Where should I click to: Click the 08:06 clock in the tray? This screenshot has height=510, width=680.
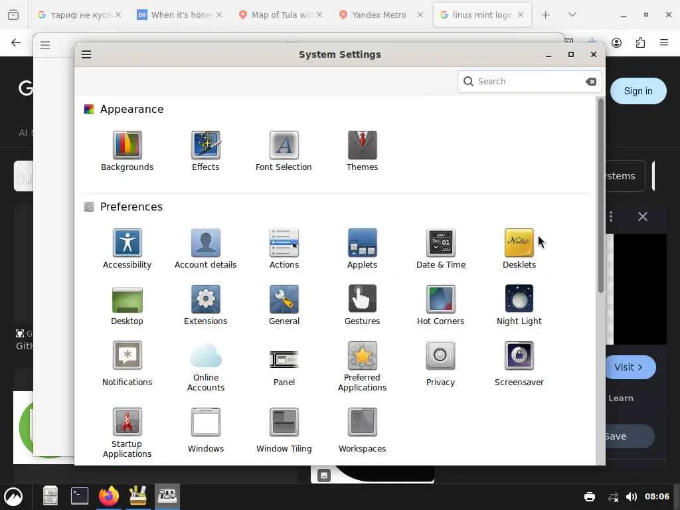tap(657, 497)
